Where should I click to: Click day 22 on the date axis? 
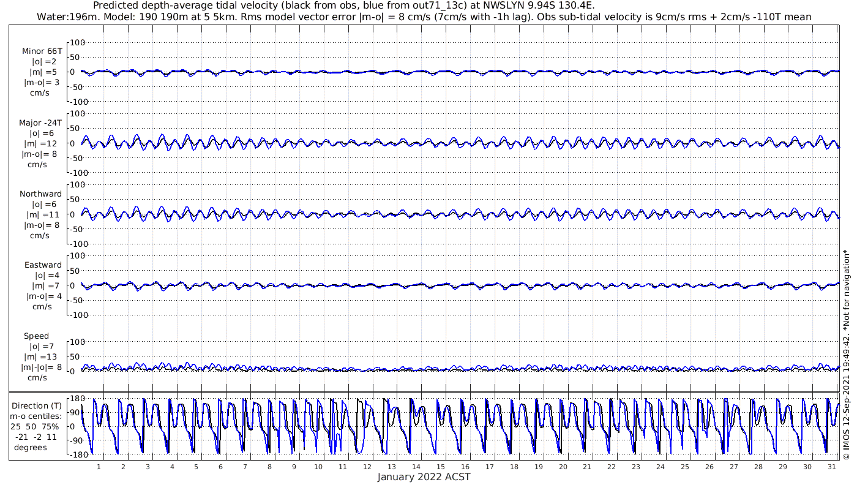[612, 467]
